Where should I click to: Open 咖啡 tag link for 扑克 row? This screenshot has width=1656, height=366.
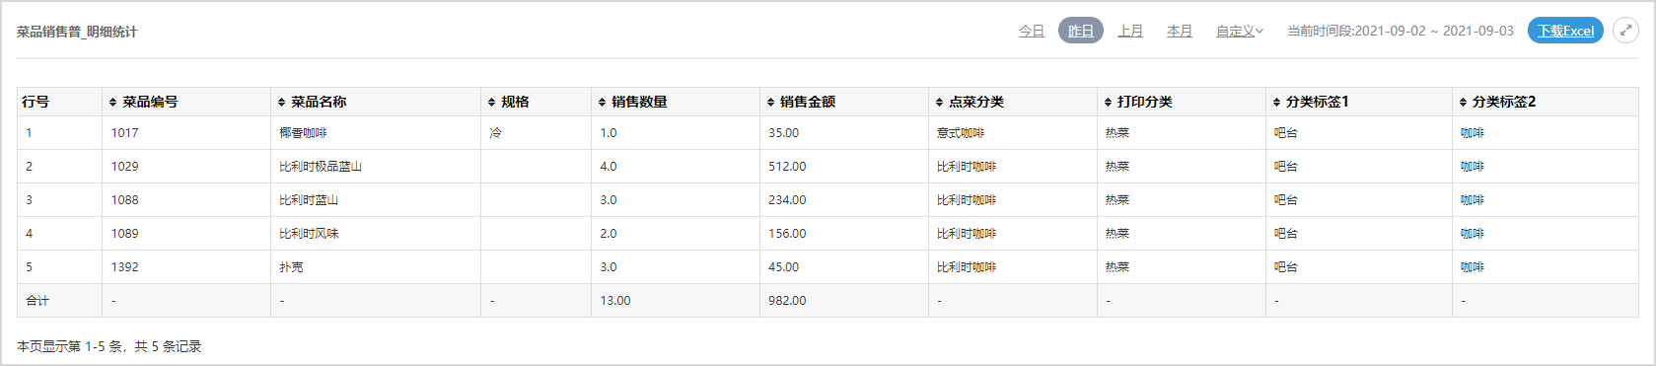coord(1473,267)
